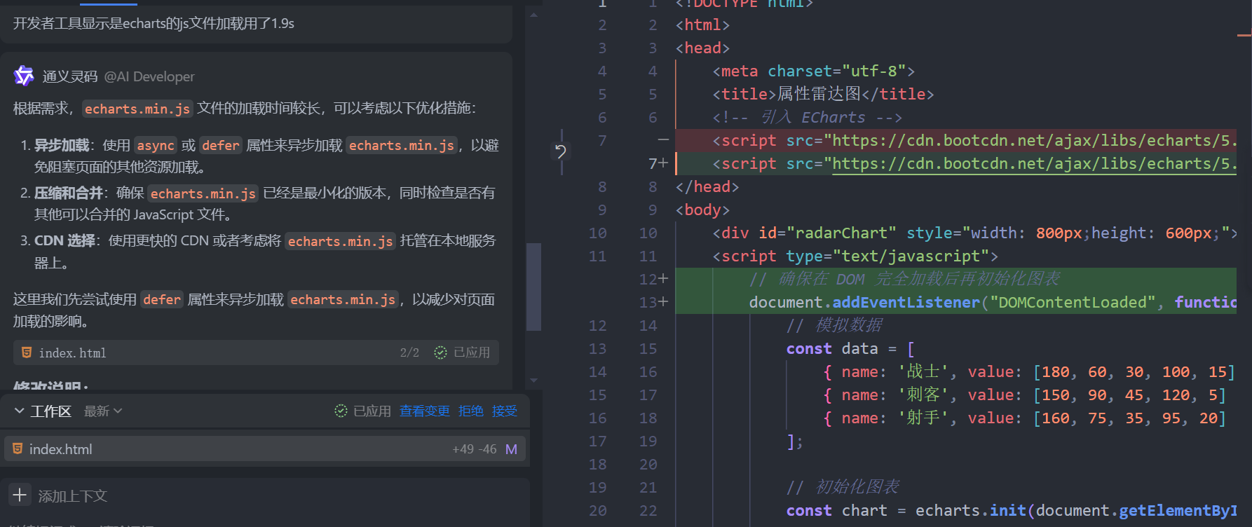1252x527 pixels.
Task: Click the chat panel scrollbar thumb
Action: [534, 286]
